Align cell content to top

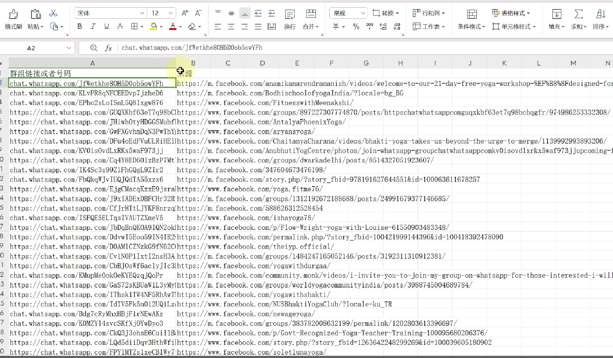[218, 13]
